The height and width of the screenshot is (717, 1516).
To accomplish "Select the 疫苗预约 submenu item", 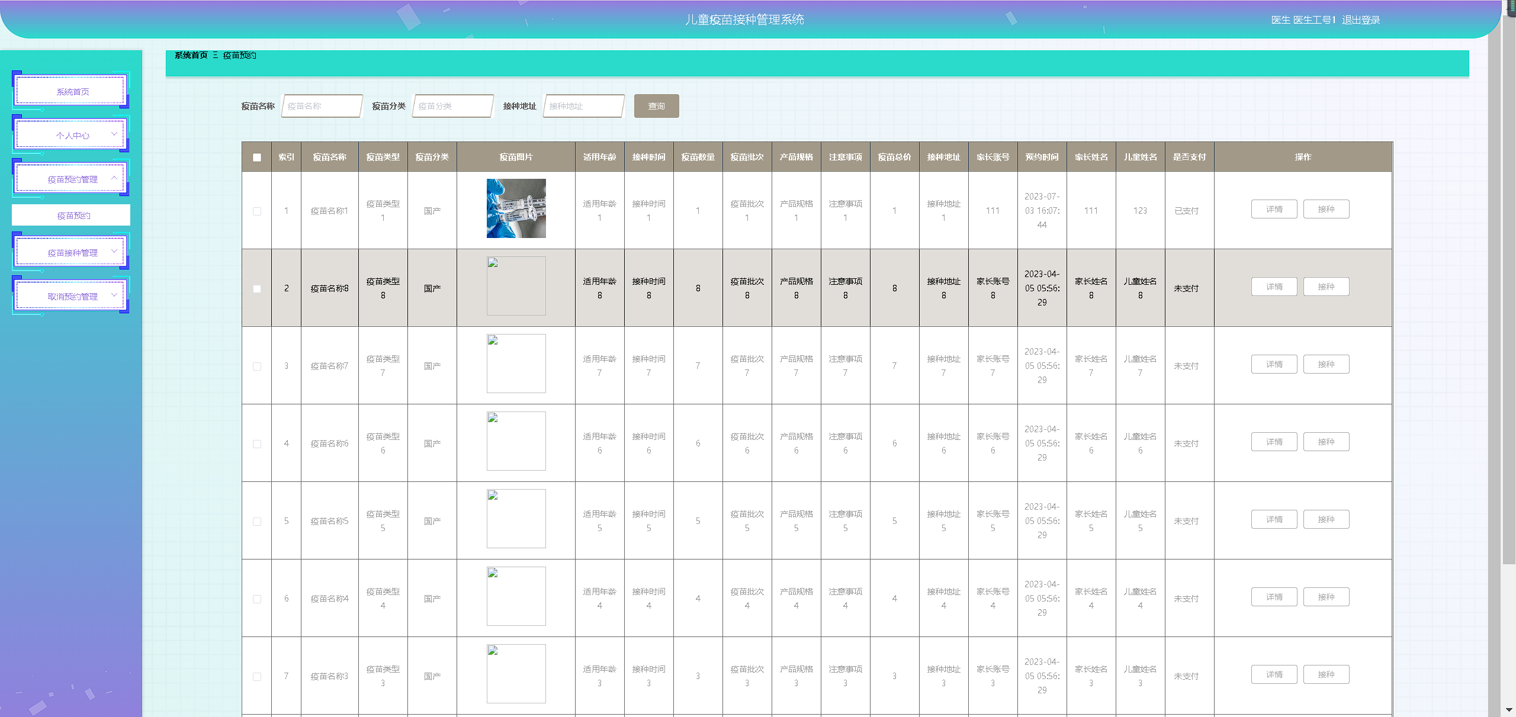I will (x=73, y=216).
